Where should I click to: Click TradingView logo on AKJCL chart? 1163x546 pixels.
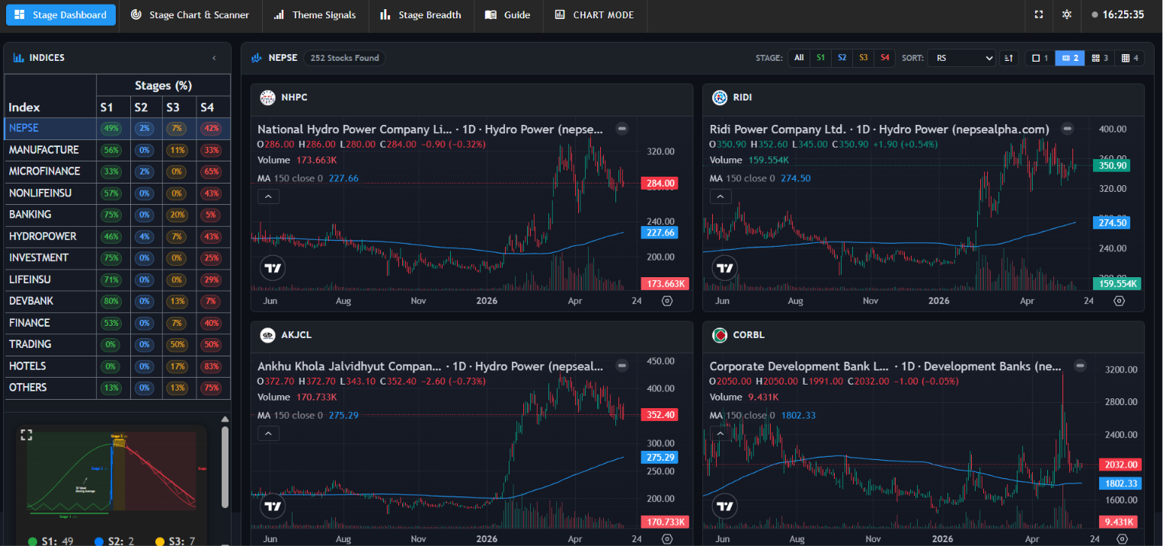tap(273, 506)
